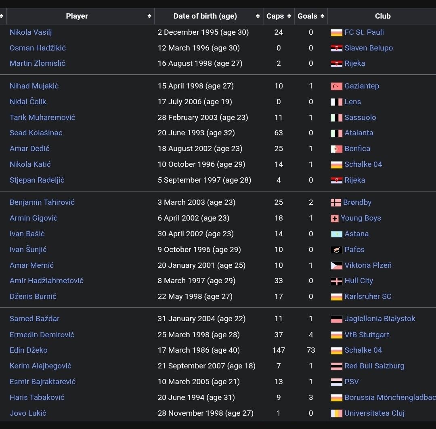Click the Cyprus flag next to Pafos
436x429 pixels.
point(336,250)
